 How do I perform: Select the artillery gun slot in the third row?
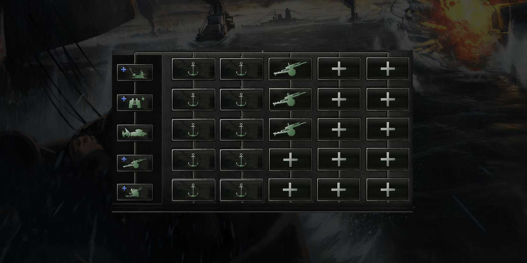tap(290, 129)
